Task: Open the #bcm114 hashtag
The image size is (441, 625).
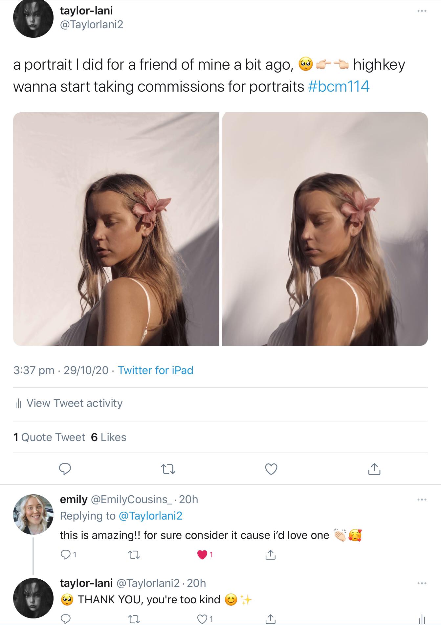Action: (x=339, y=86)
